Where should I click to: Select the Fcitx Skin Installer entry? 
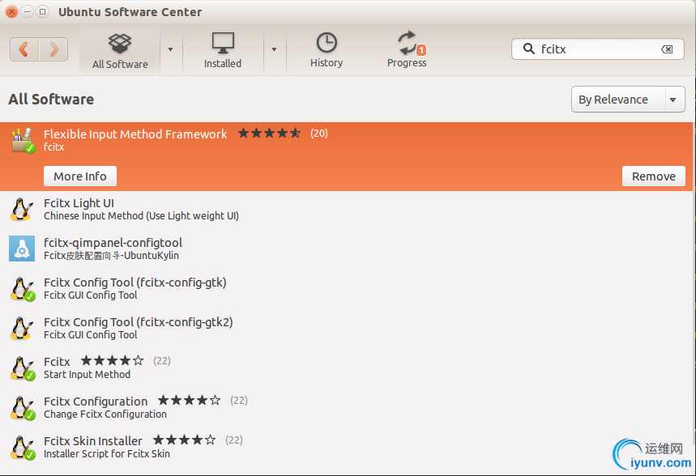pyautogui.click(x=346, y=447)
